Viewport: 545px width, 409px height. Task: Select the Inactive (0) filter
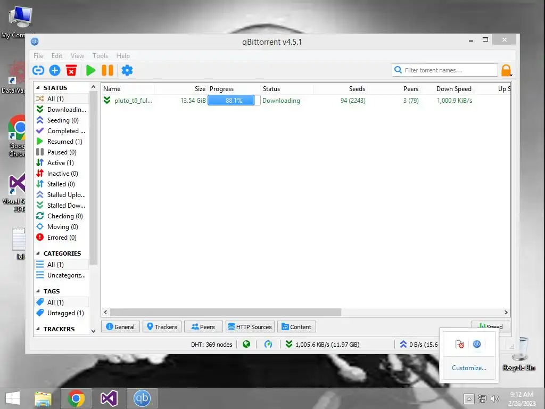[62, 174]
